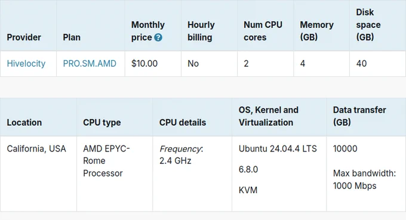This screenshot has height=220, width=406.
Task: Open the PRO.SM.AMD plan link
Action: click(x=90, y=63)
